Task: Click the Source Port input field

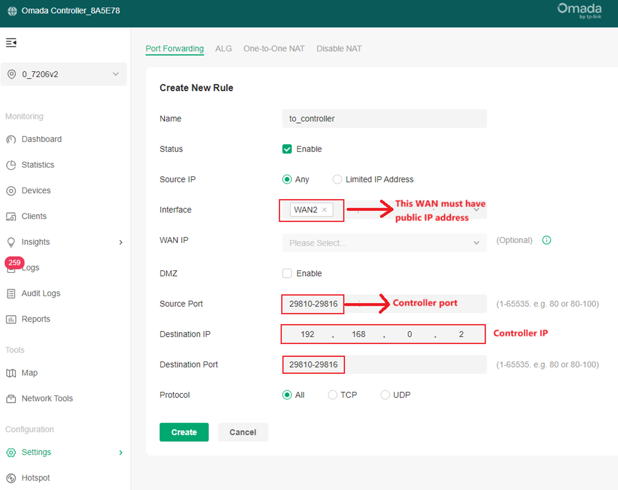Action: 384,304
